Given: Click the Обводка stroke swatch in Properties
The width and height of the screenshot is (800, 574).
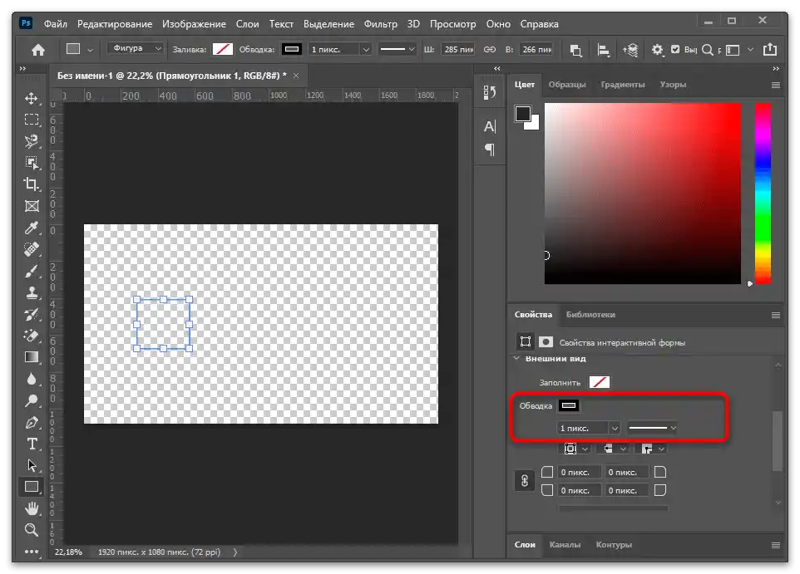Looking at the screenshot, I should (569, 405).
